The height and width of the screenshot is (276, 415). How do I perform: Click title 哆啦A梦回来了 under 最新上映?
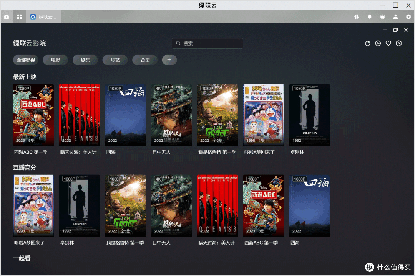pyautogui.click(x=260, y=152)
